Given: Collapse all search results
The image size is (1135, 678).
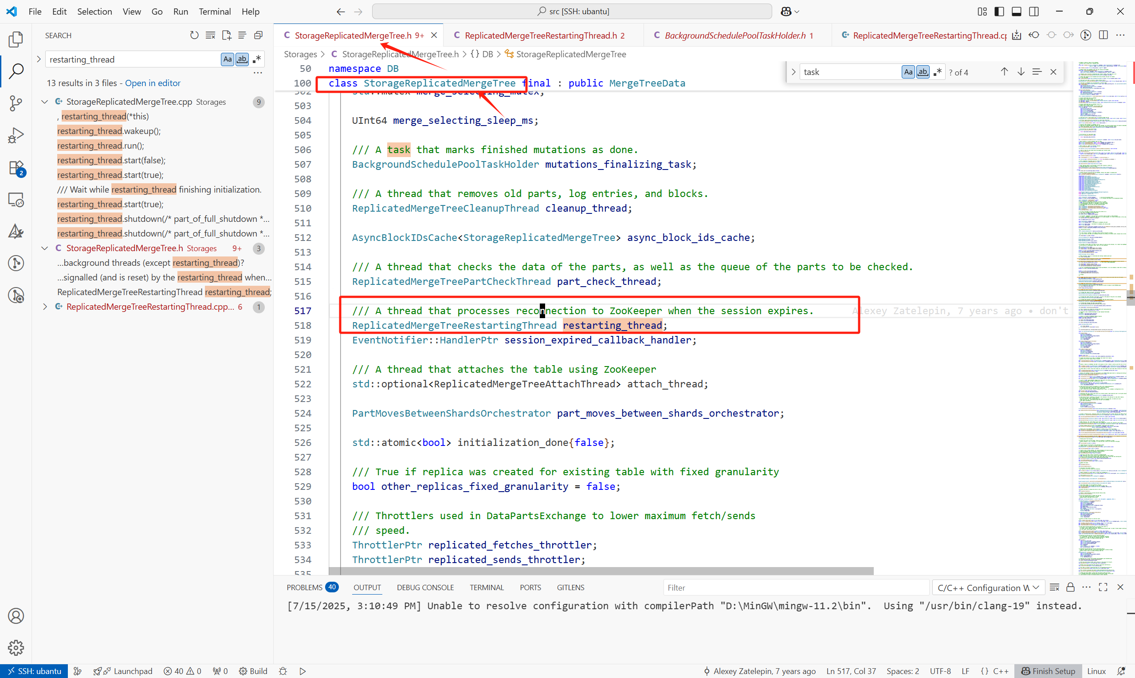Looking at the screenshot, I should [x=259, y=35].
